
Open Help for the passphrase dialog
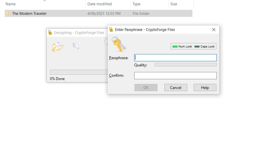(x=205, y=88)
